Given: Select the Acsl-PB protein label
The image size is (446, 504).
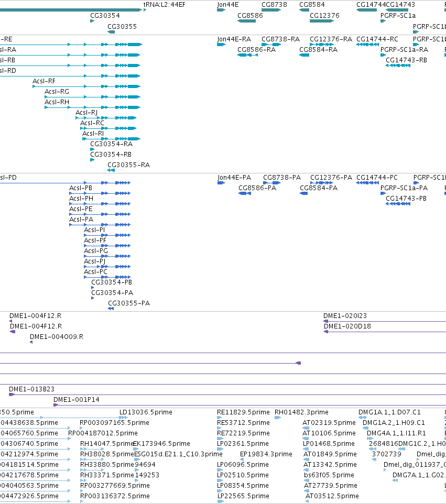Looking at the screenshot, I should (x=81, y=188).
